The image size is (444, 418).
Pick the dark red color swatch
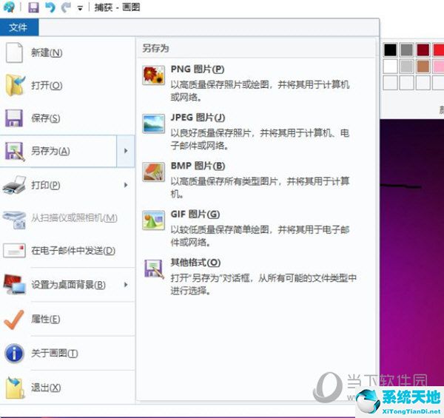click(423, 50)
